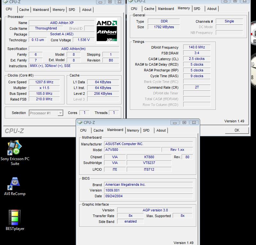Click memory Type field DDR
Screen dimensions: 256x245
[164, 21]
